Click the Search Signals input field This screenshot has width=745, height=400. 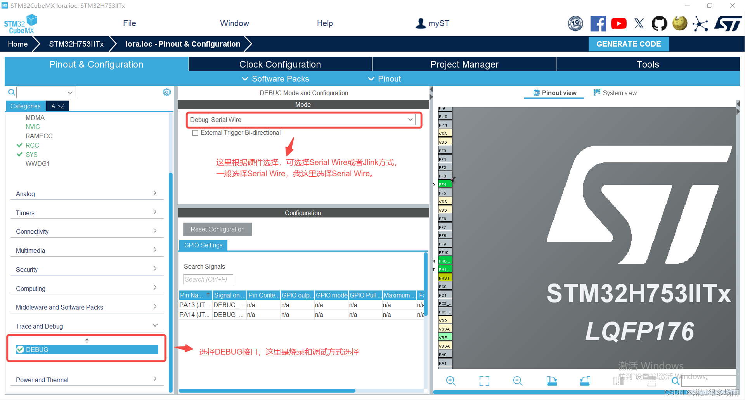[x=208, y=279]
